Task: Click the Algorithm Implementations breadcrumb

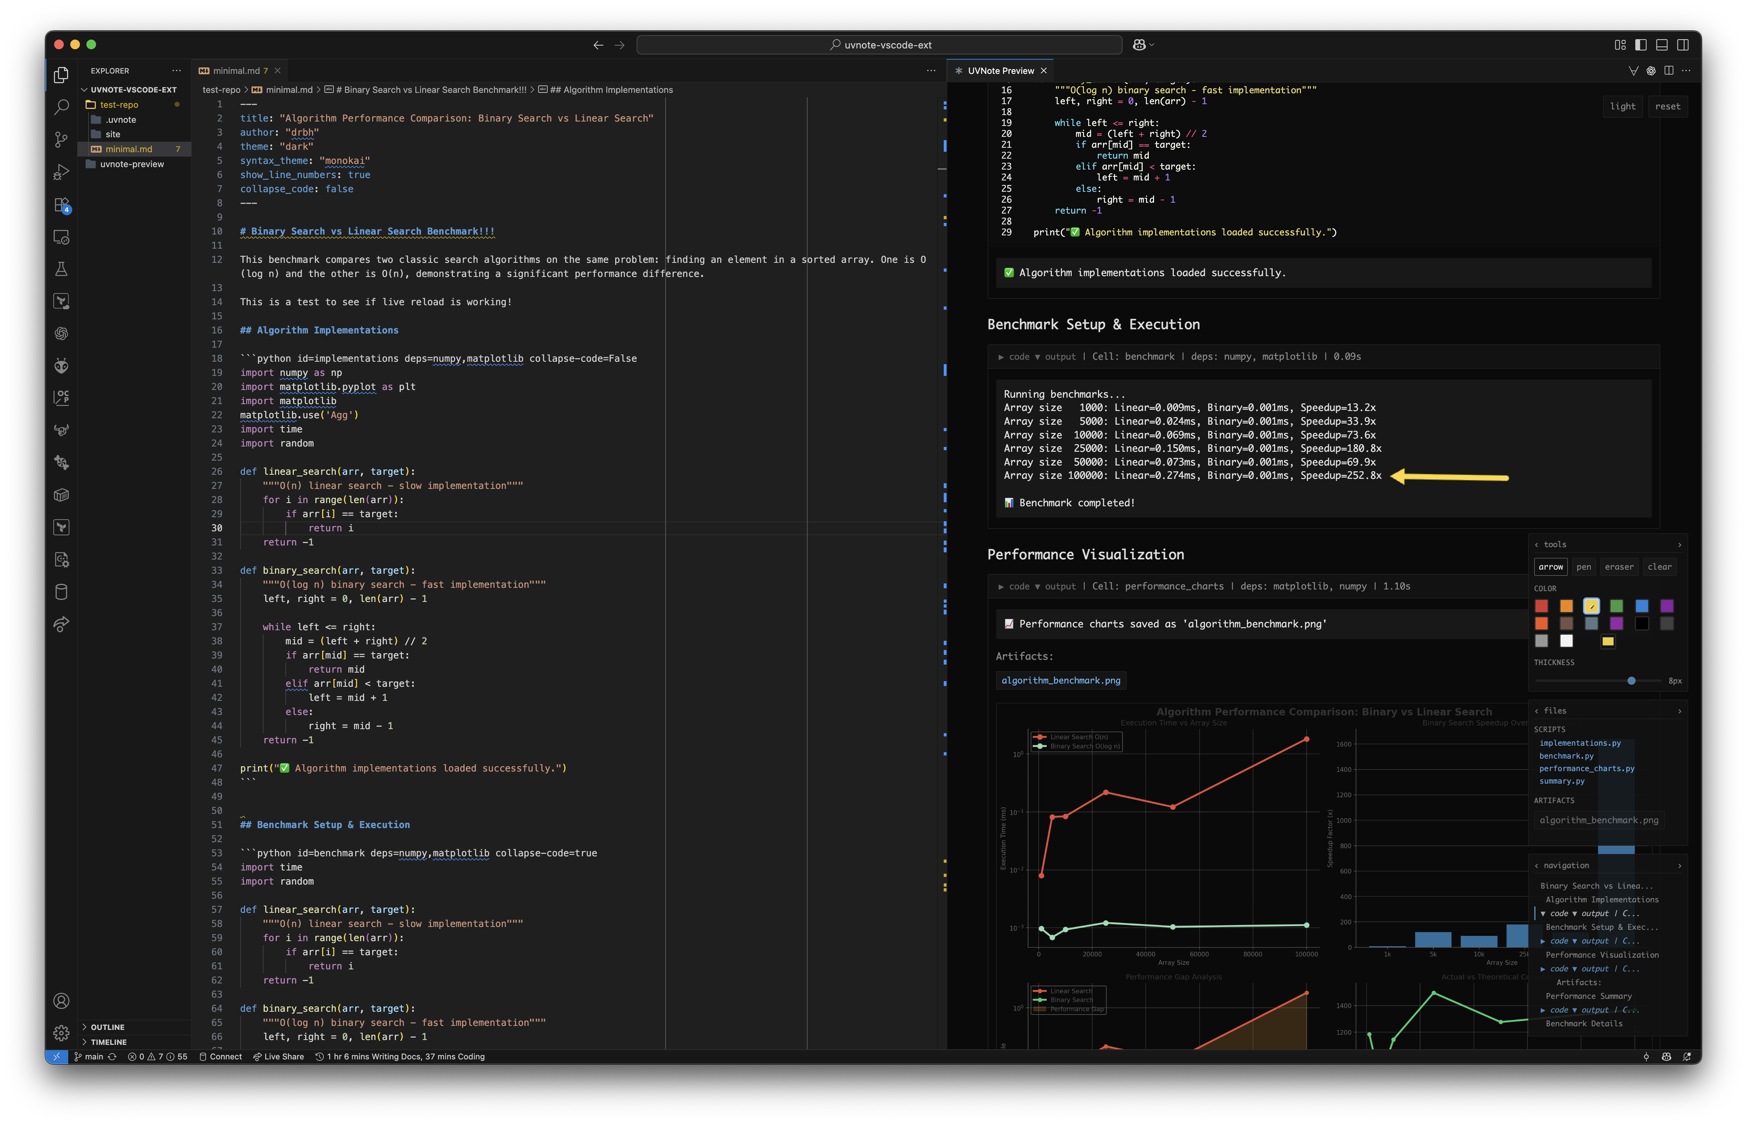Action: [x=612, y=90]
